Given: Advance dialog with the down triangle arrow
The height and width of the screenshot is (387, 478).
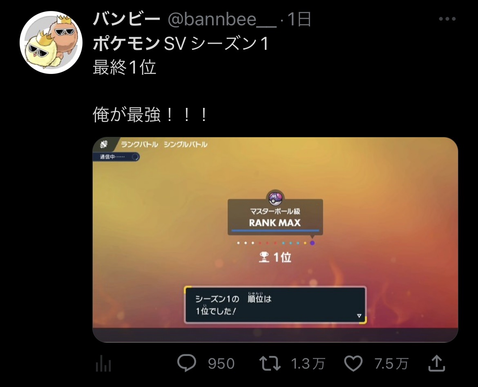Looking at the screenshot, I should (359, 315).
